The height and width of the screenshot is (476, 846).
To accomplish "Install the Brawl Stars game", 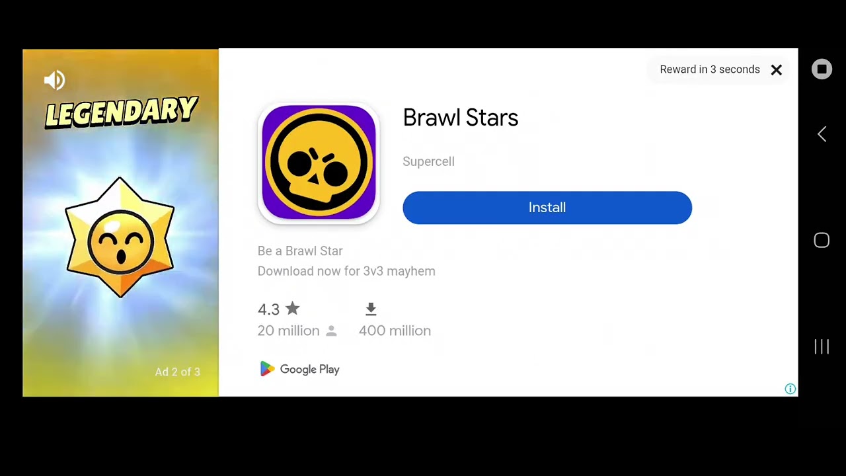I will coord(547,208).
